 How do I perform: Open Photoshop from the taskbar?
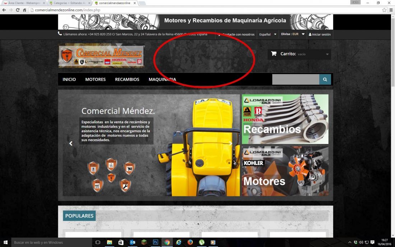pos(155,242)
